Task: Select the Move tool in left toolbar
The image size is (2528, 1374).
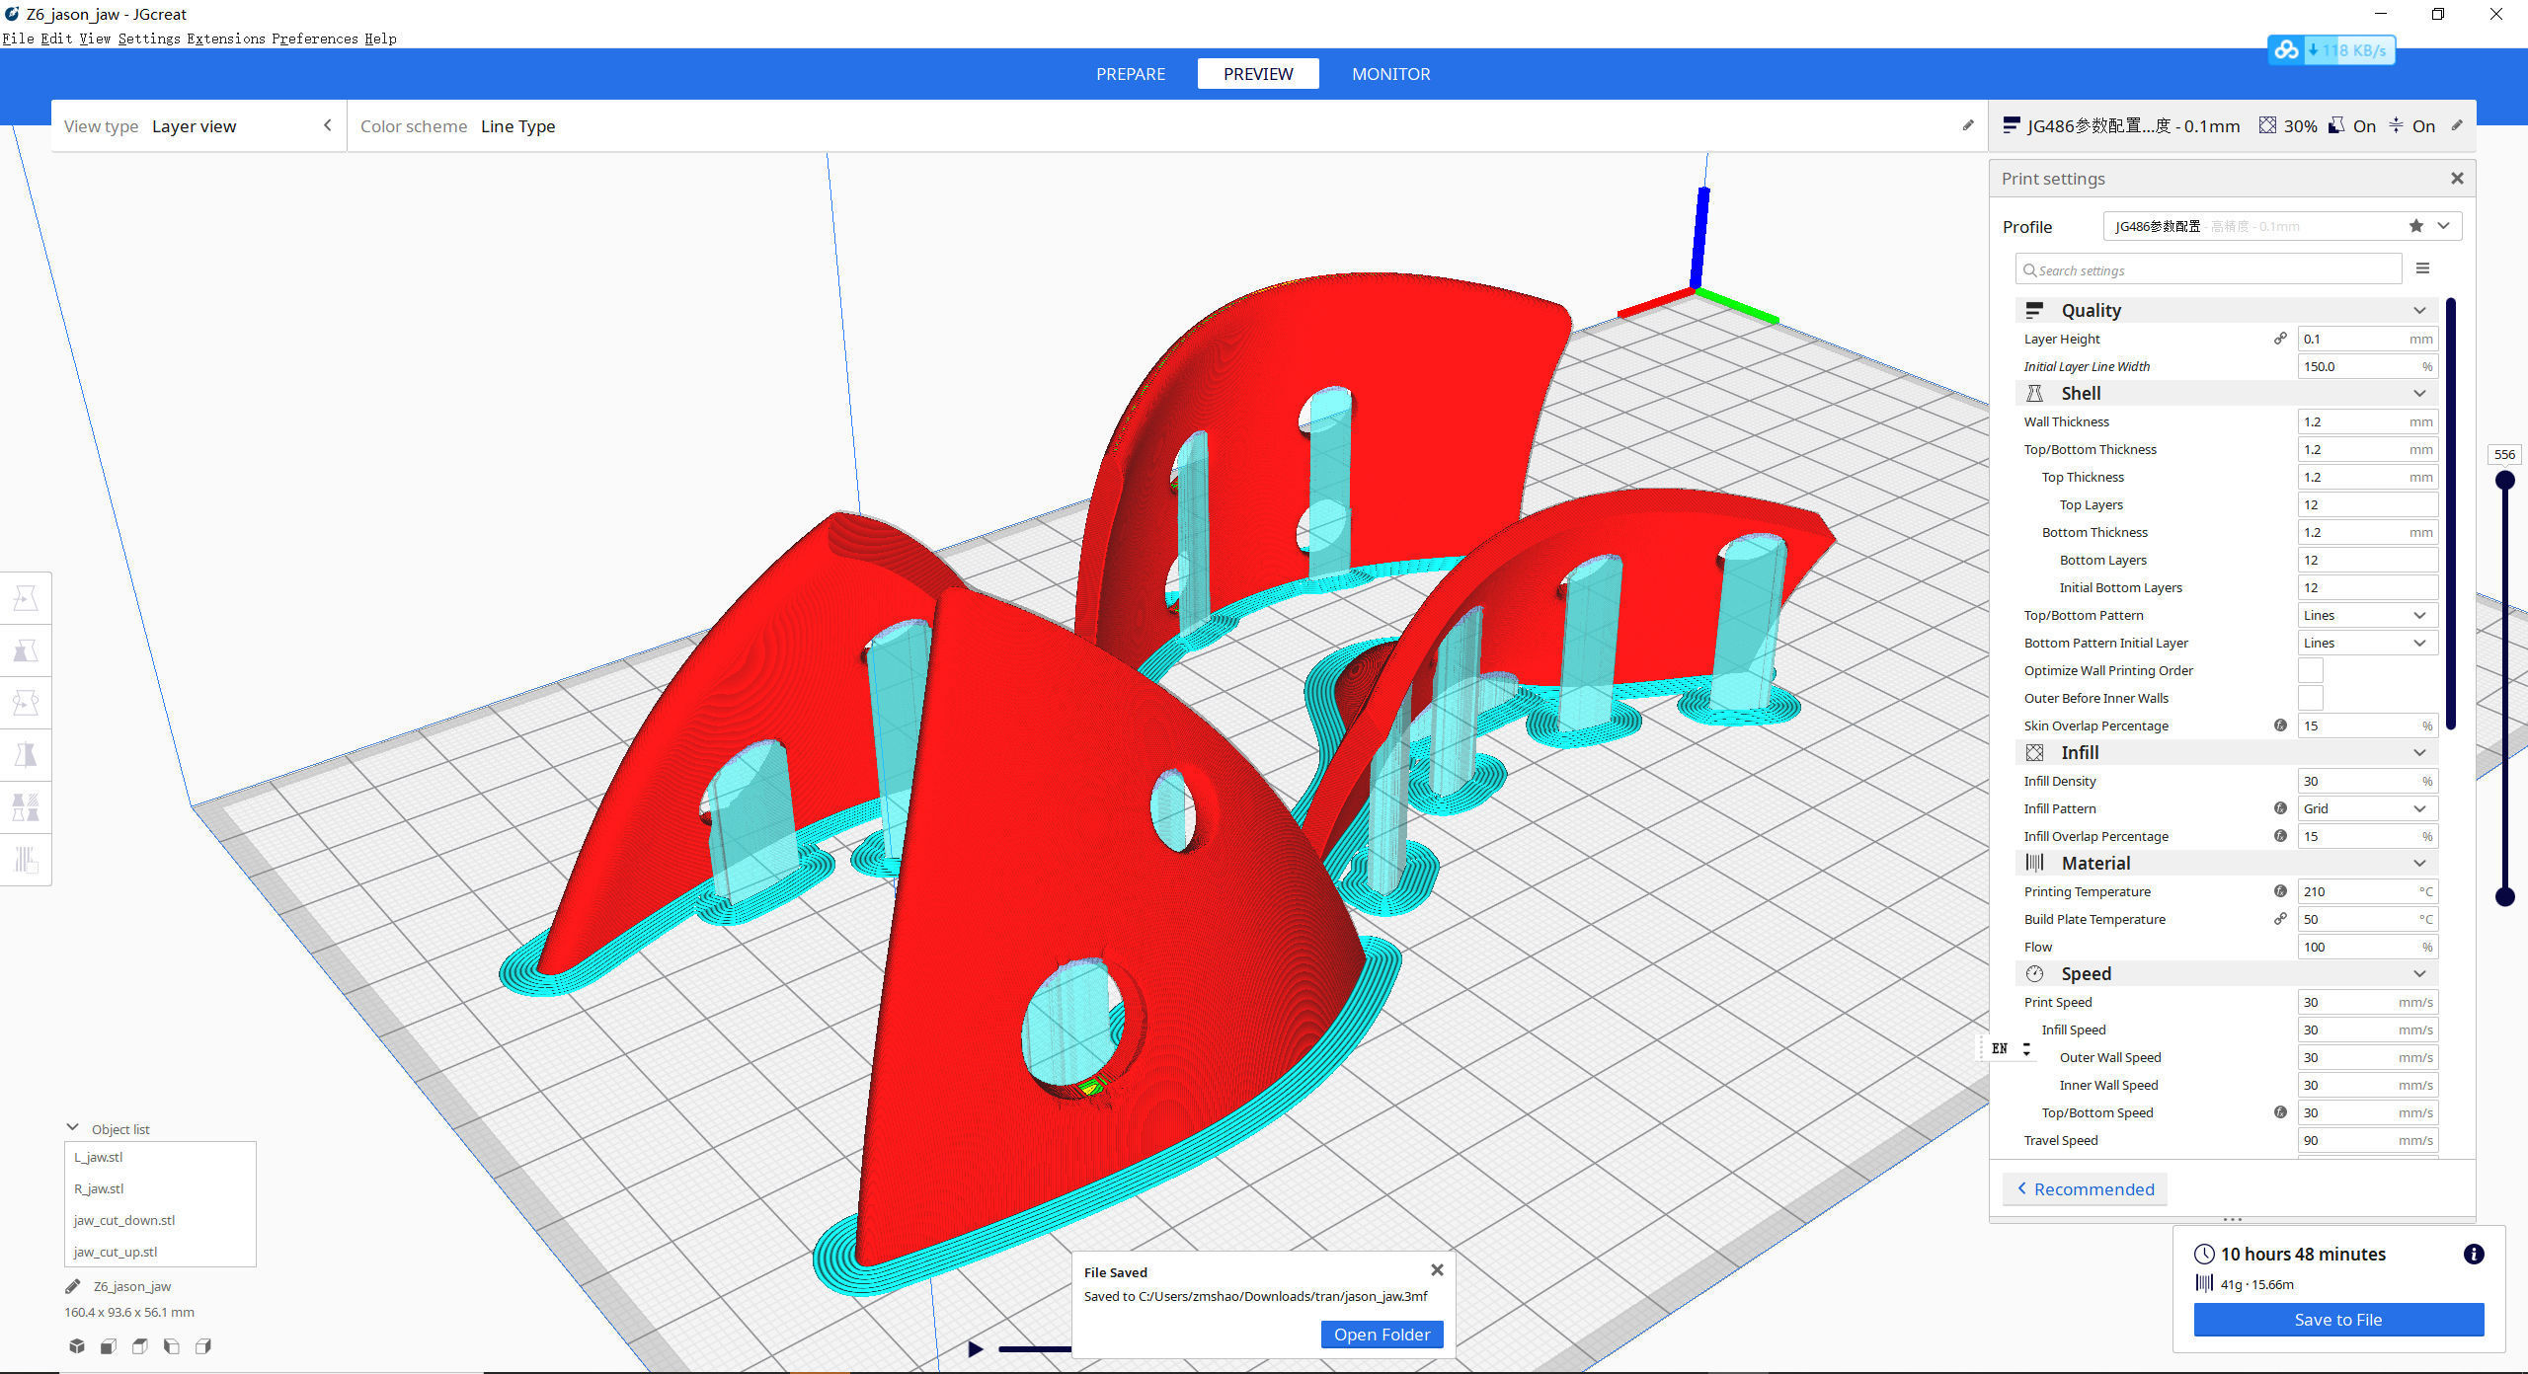Action: [26, 598]
